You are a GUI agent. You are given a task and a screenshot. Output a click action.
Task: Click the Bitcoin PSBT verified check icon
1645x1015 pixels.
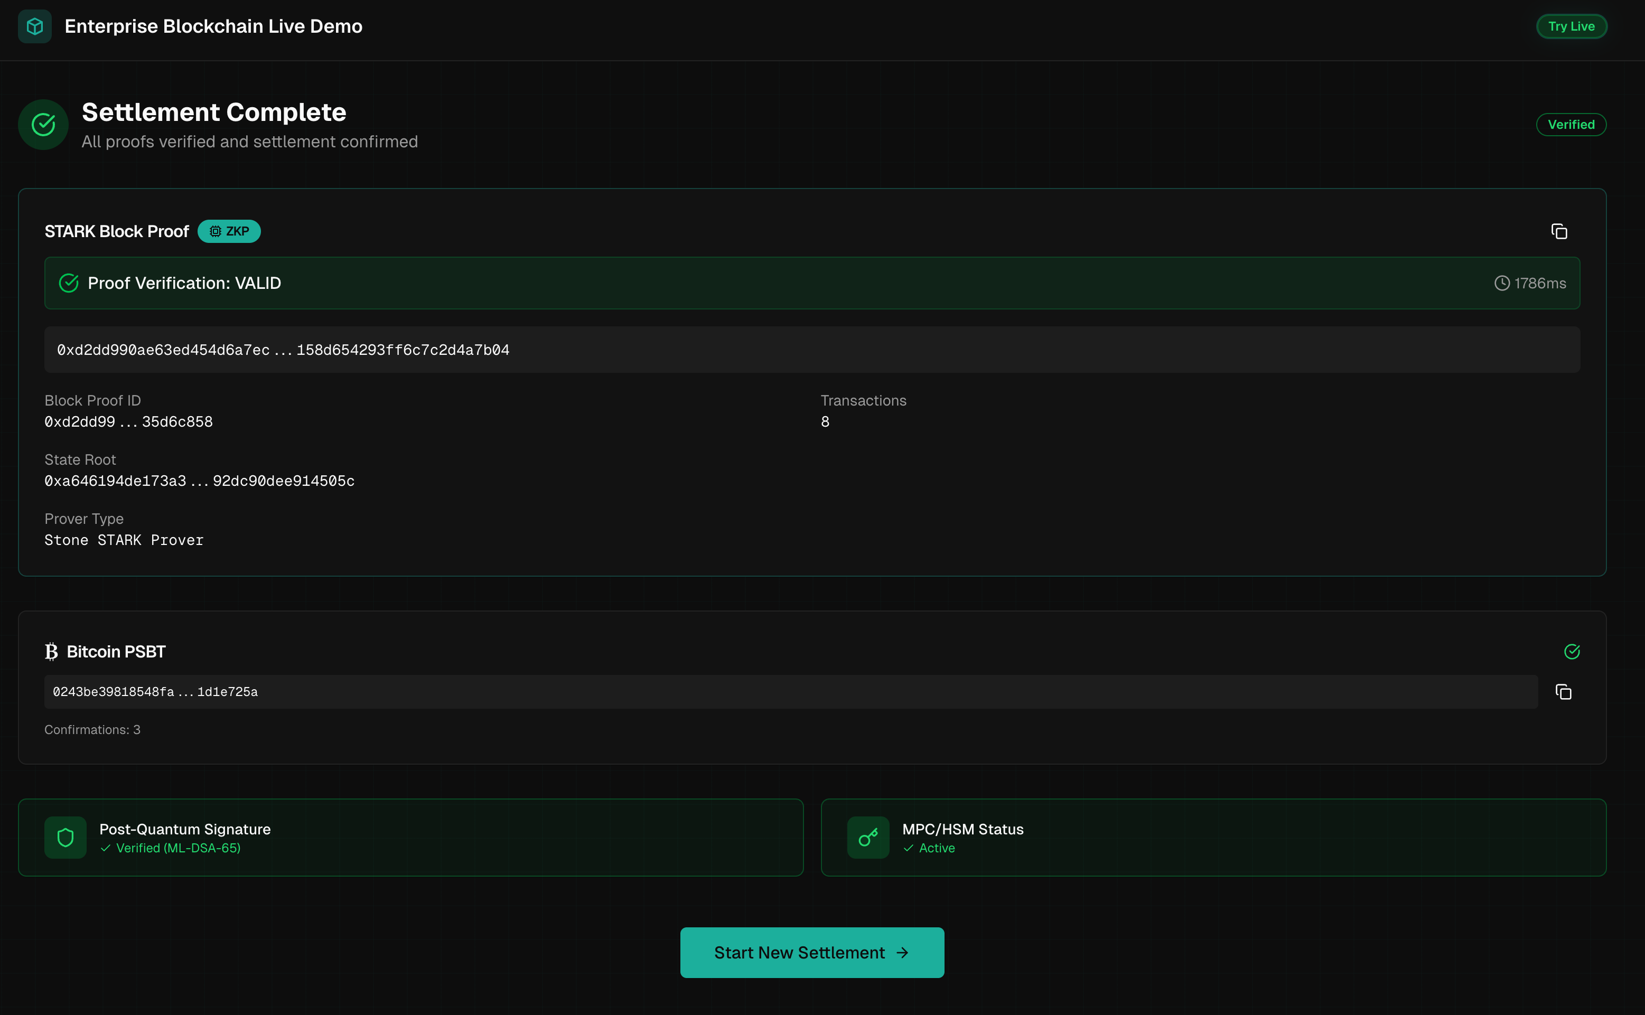tap(1572, 651)
